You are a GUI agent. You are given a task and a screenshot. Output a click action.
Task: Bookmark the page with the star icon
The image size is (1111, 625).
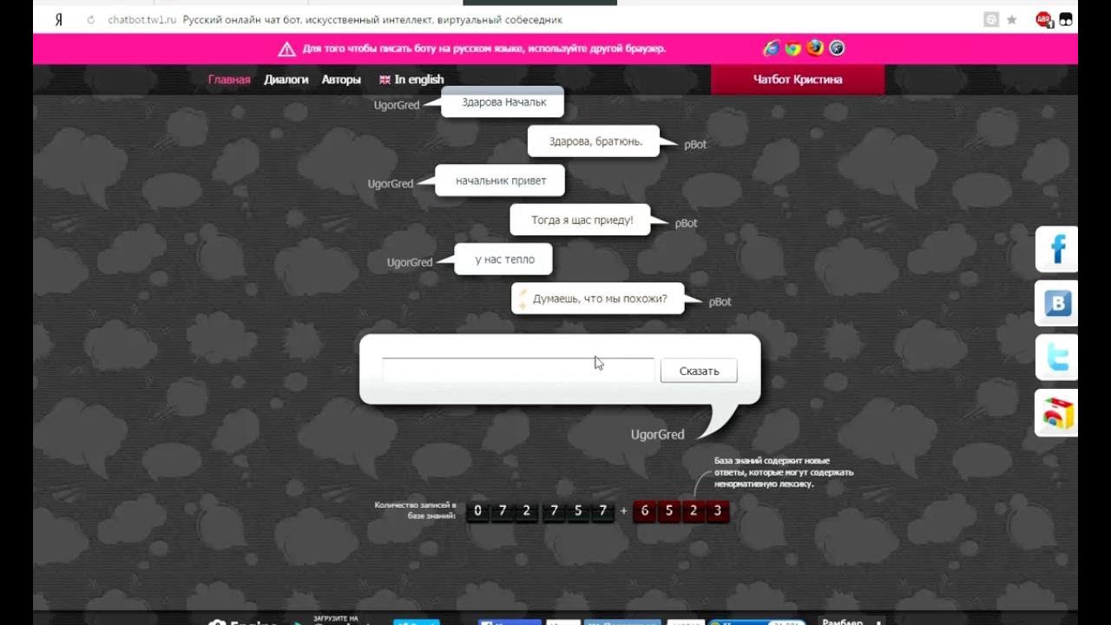(x=1011, y=20)
